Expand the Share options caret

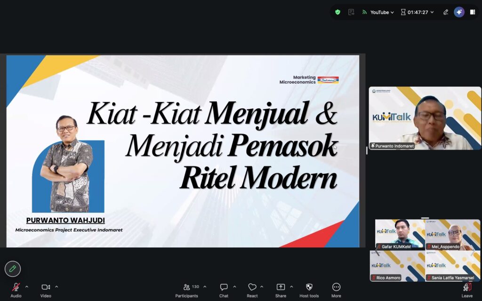click(x=291, y=287)
